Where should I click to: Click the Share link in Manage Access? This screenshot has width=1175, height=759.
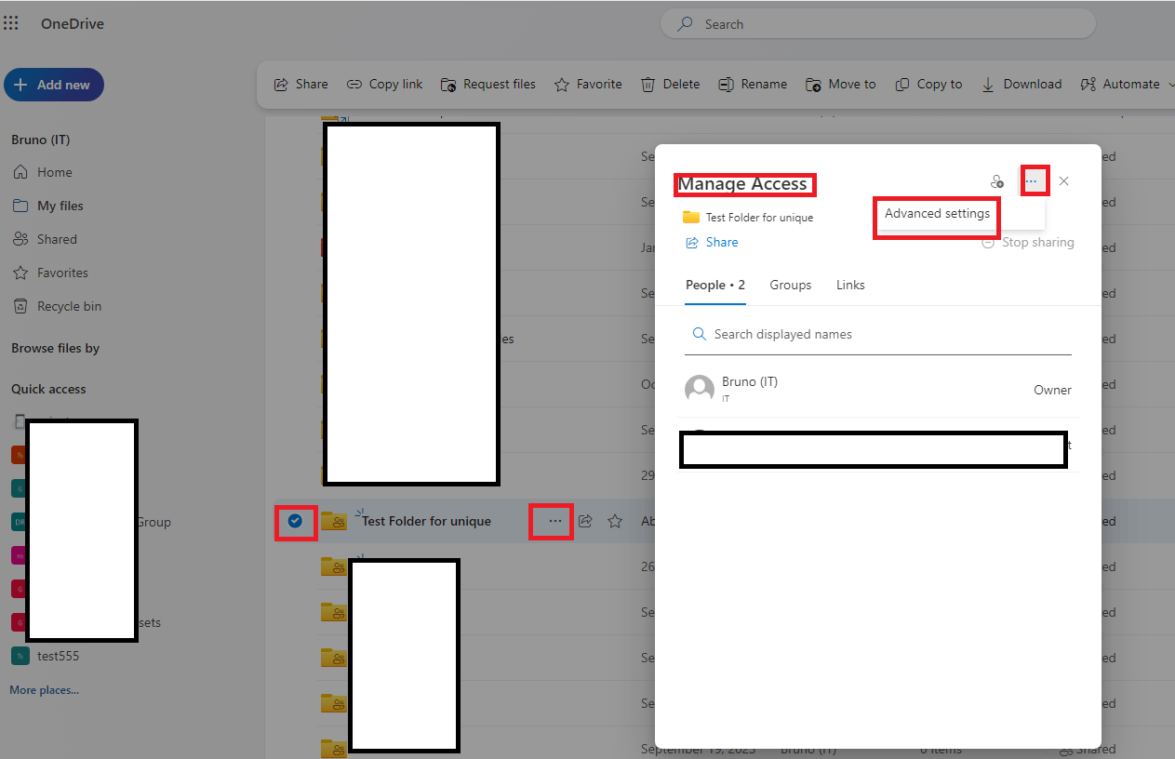[x=712, y=243]
